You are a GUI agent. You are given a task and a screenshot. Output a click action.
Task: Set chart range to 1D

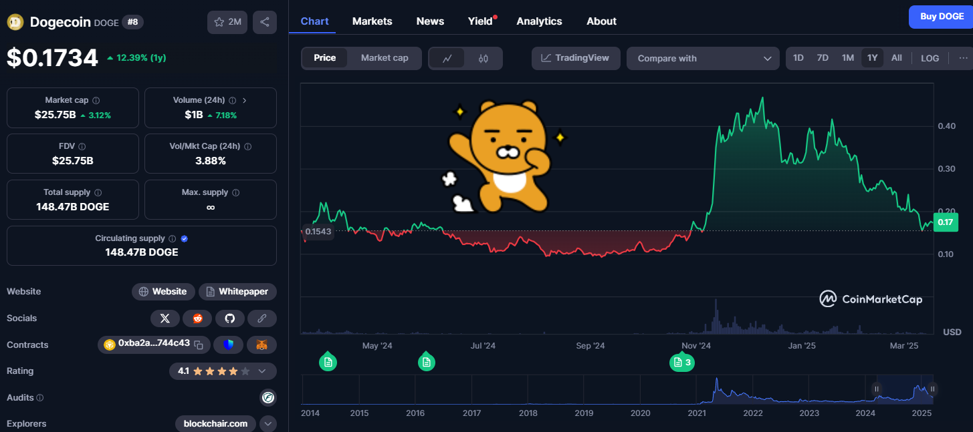click(x=798, y=58)
